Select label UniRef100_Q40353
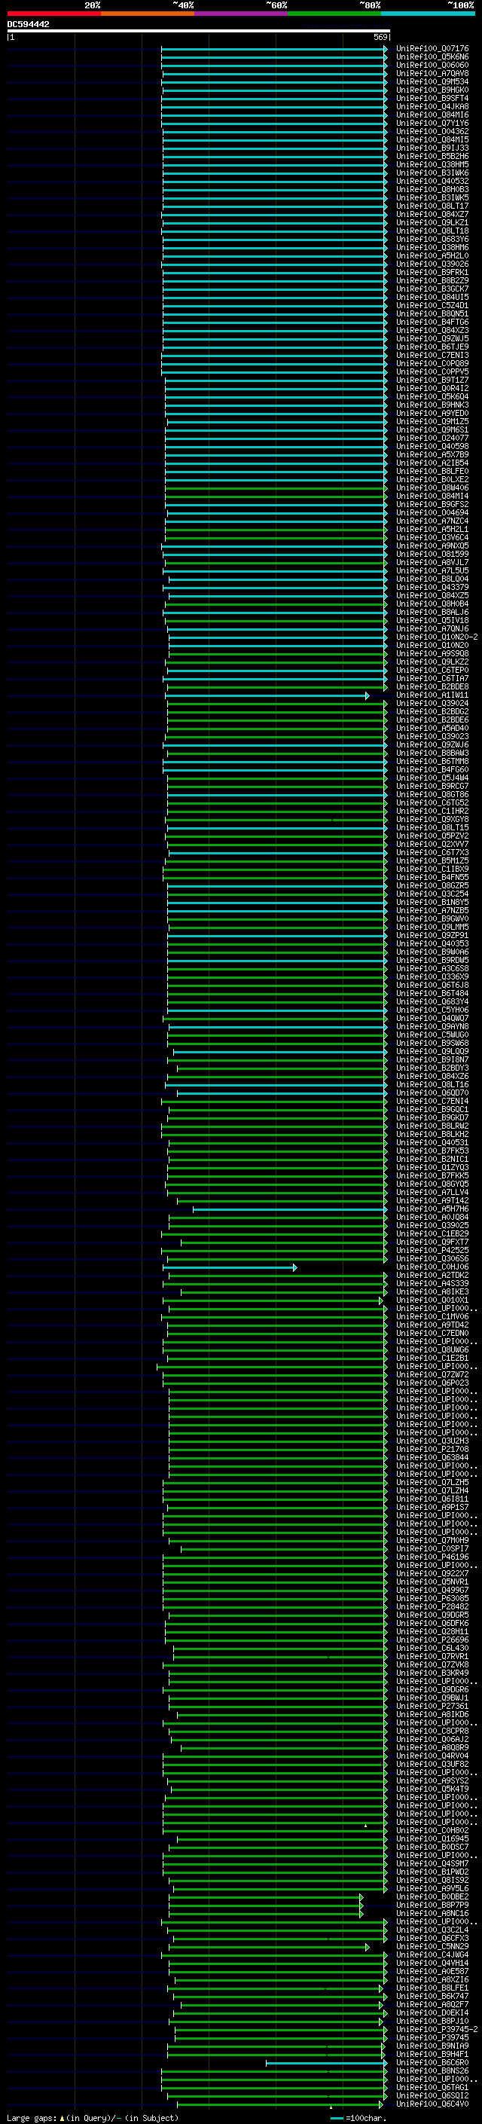 [x=432, y=943]
